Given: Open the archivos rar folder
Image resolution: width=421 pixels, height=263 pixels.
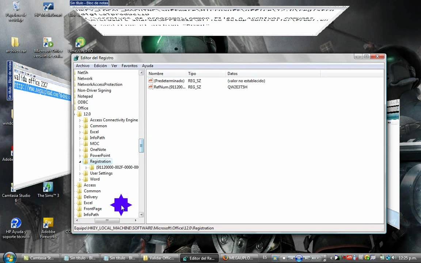Looking at the screenshot, I should click(x=16, y=45).
